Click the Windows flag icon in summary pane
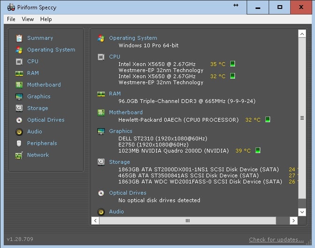 (101, 38)
